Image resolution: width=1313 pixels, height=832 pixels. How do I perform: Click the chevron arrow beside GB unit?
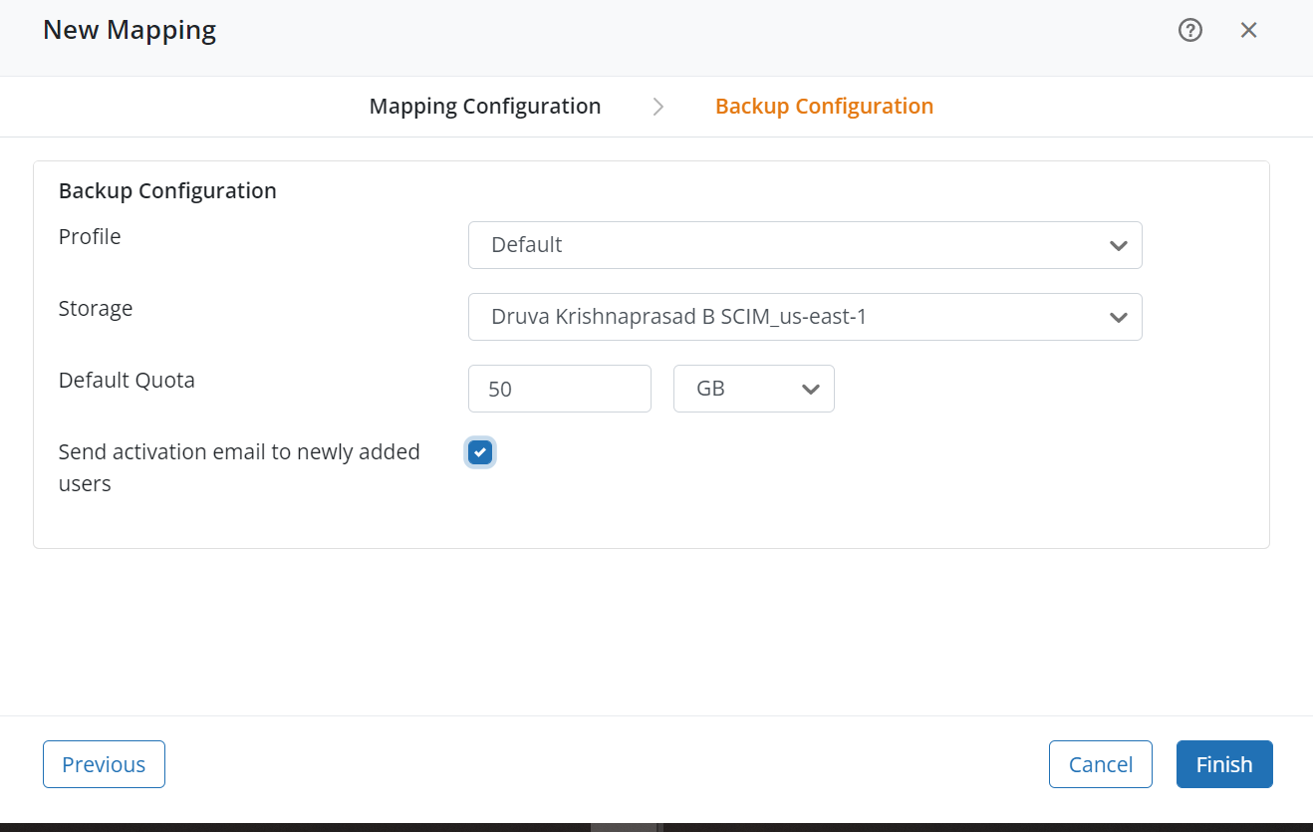pos(810,389)
